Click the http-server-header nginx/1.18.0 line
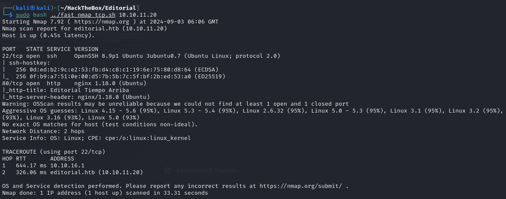 pos(76,97)
